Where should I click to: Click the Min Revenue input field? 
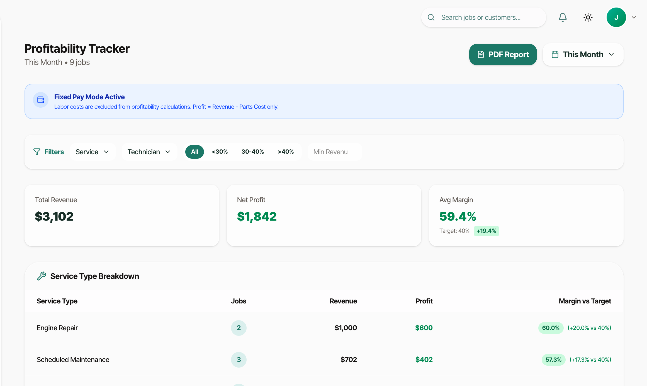click(x=334, y=152)
